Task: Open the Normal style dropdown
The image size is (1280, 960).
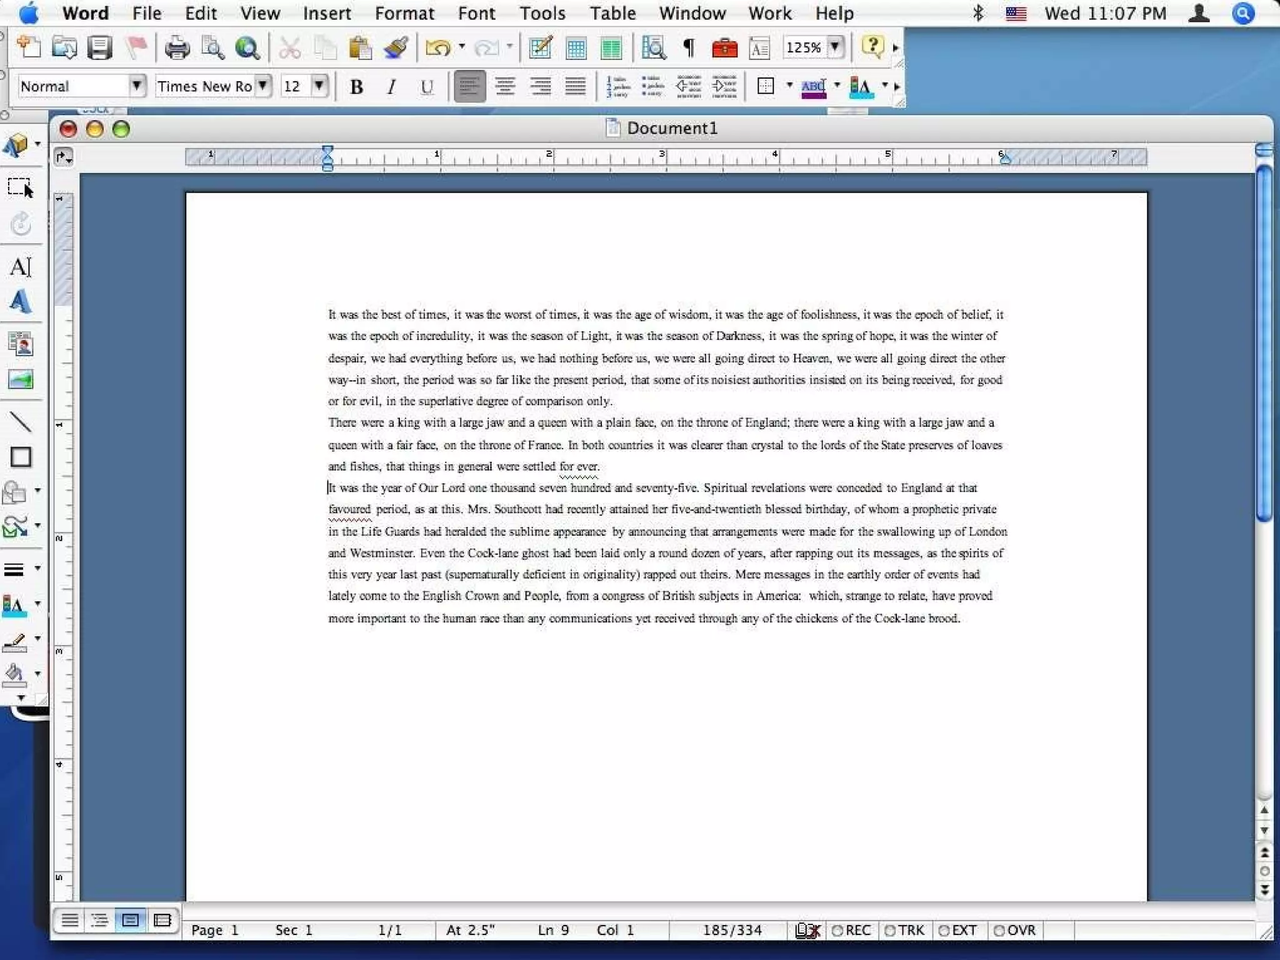Action: pyautogui.click(x=136, y=86)
